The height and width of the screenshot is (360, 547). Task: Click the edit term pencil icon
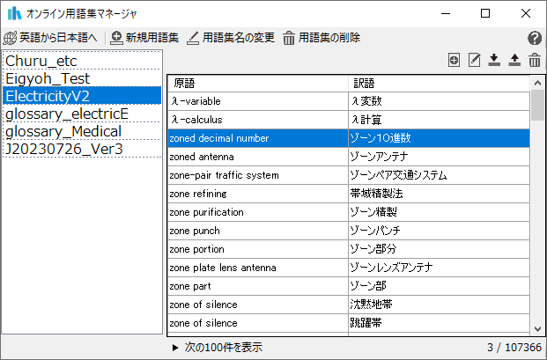(x=474, y=60)
